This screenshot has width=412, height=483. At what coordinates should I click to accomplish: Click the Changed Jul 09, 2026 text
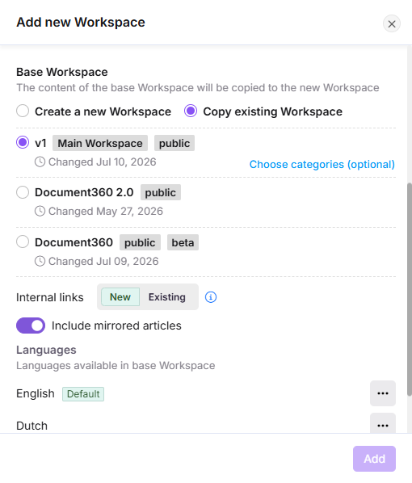[103, 261]
